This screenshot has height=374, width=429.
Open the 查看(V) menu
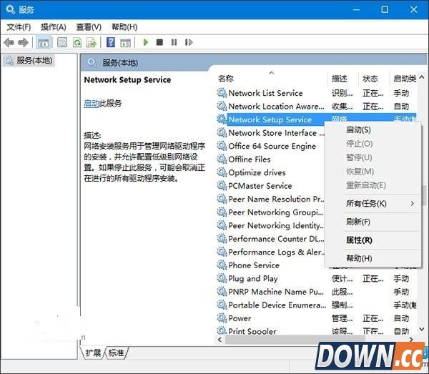[x=89, y=26]
